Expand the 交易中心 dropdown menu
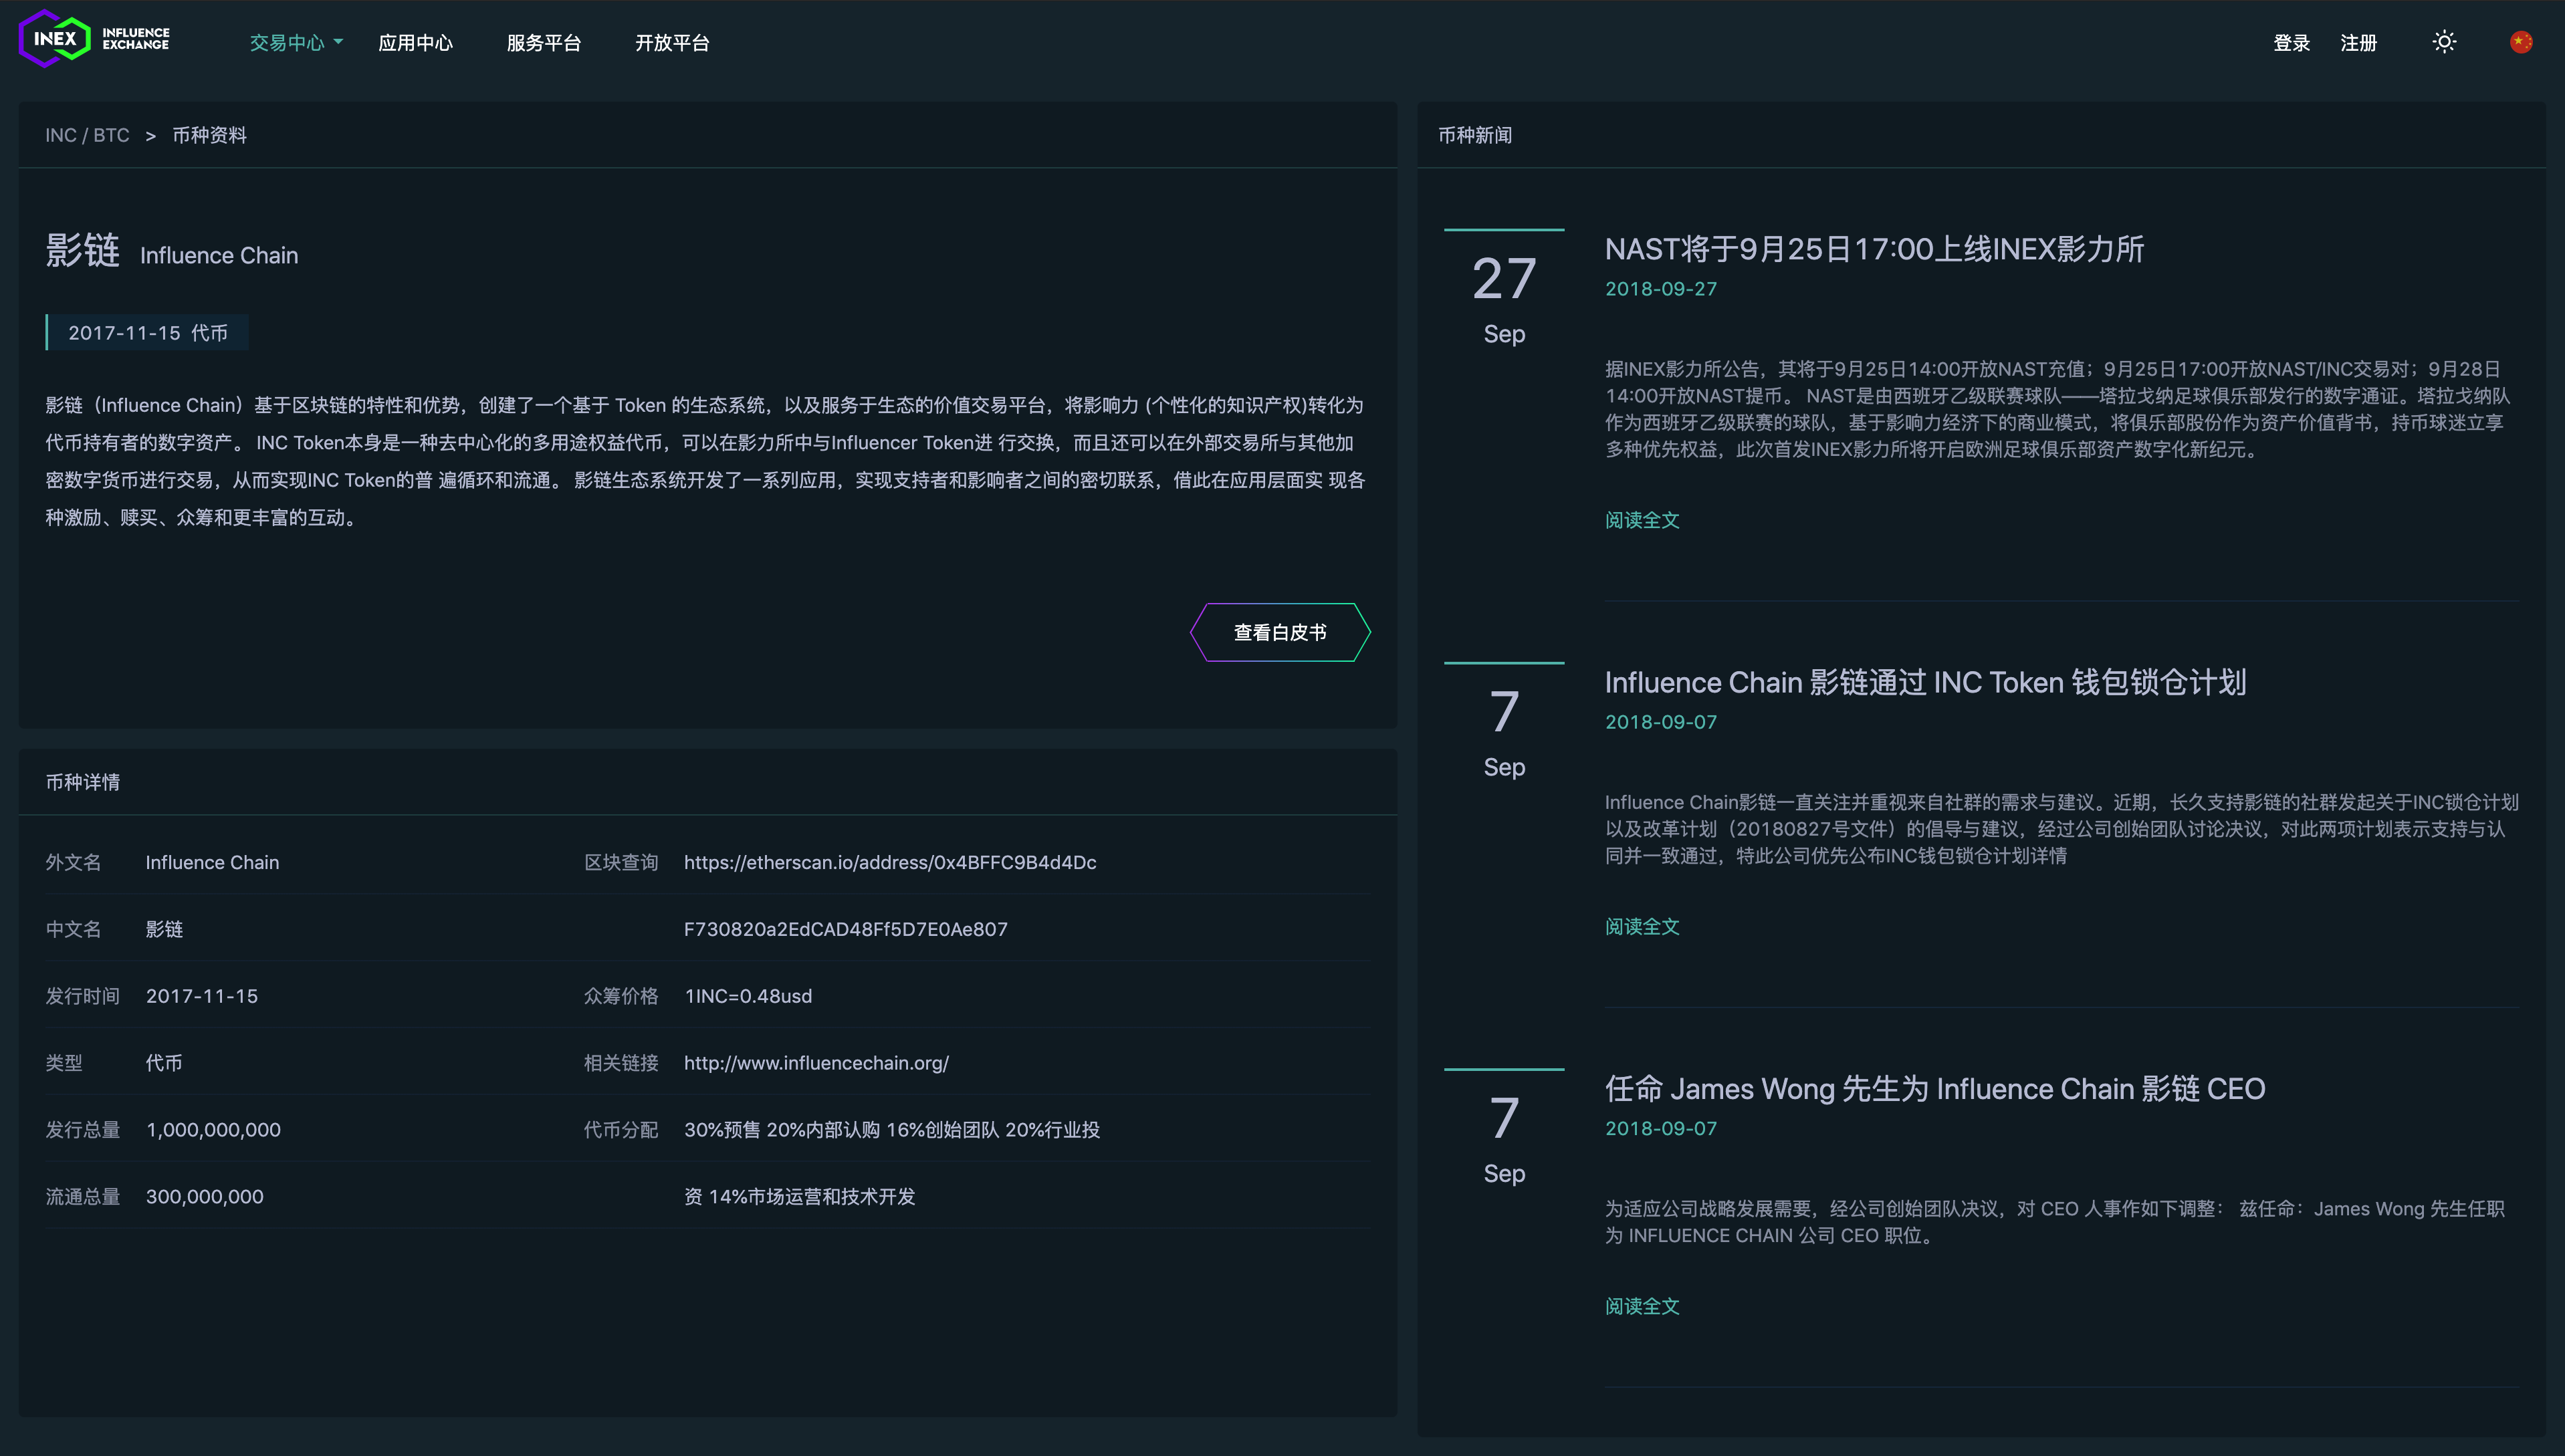 296,43
